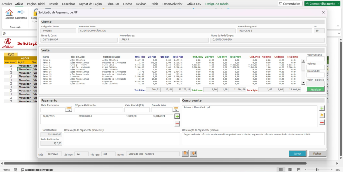Toggle the select-all checkbox cell above AÇÕES
Image resolution: width=343 pixels, height=172 pixels.
pyautogui.click(x=11, y=54)
